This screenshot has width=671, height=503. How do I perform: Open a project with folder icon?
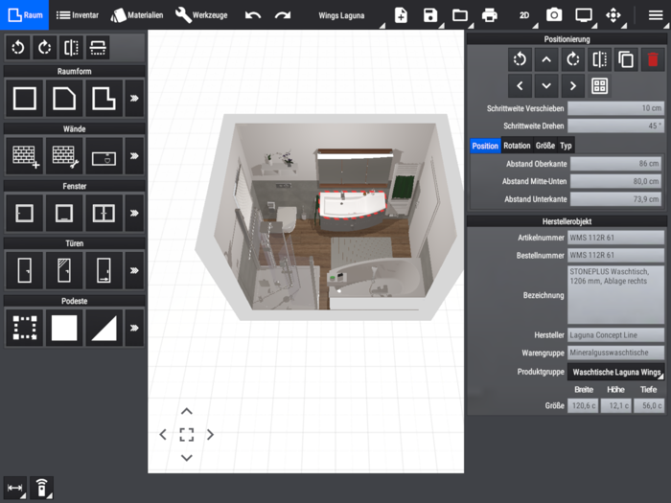[460, 15]
